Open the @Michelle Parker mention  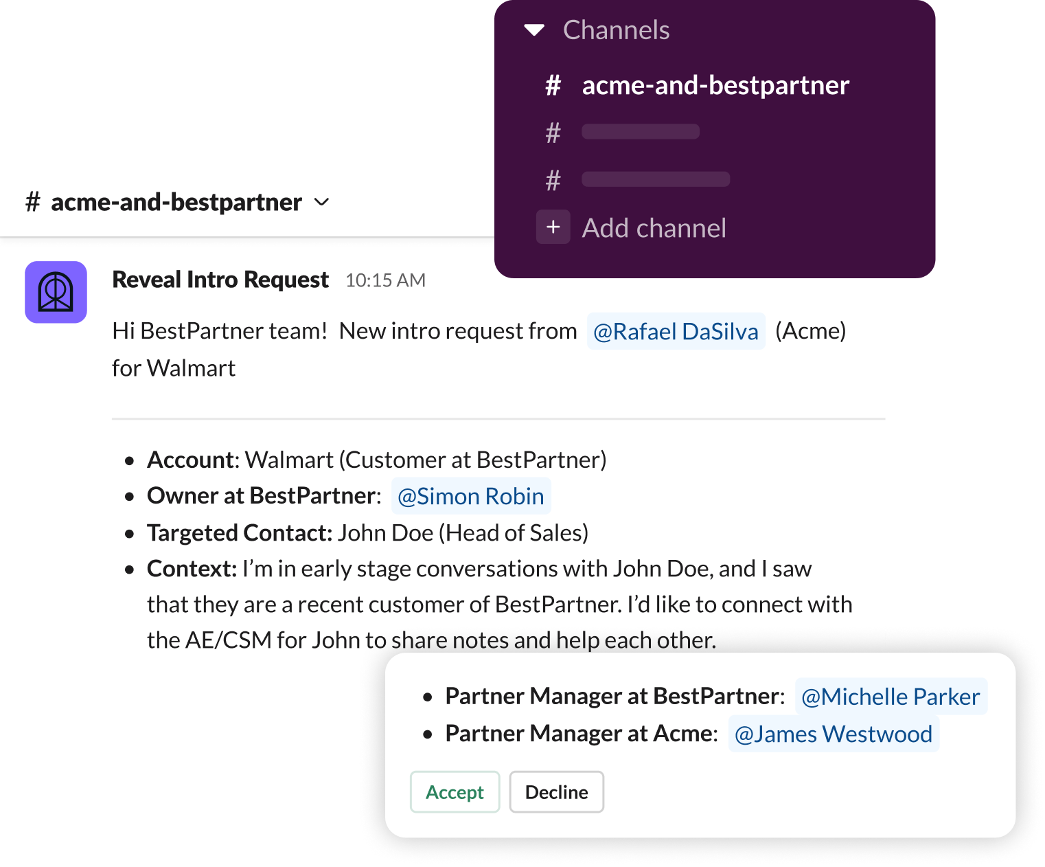pos(891,697)
